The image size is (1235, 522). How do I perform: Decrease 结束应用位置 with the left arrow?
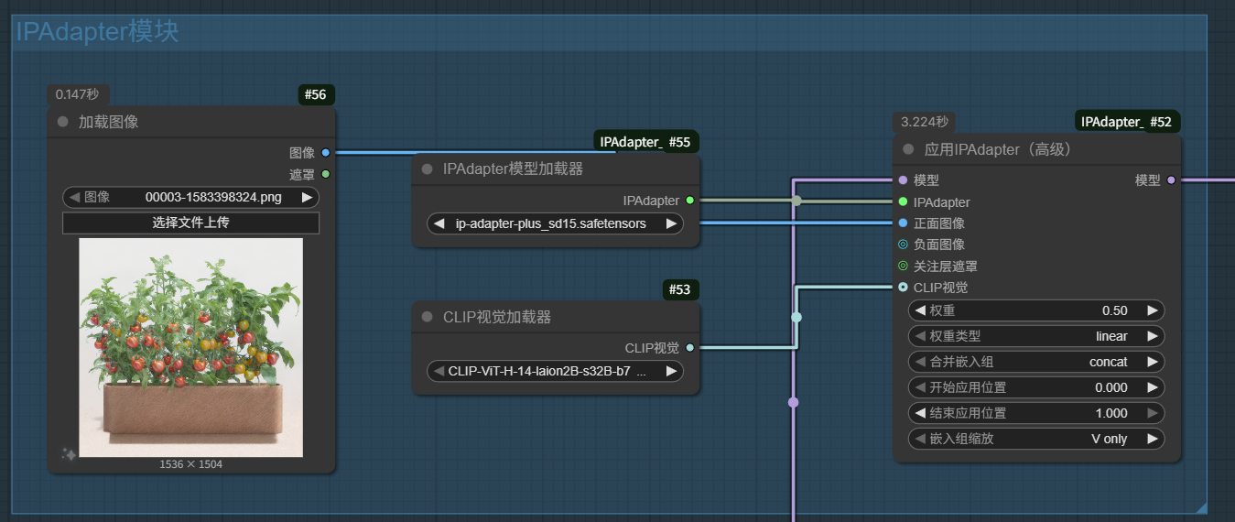point(920,413)
